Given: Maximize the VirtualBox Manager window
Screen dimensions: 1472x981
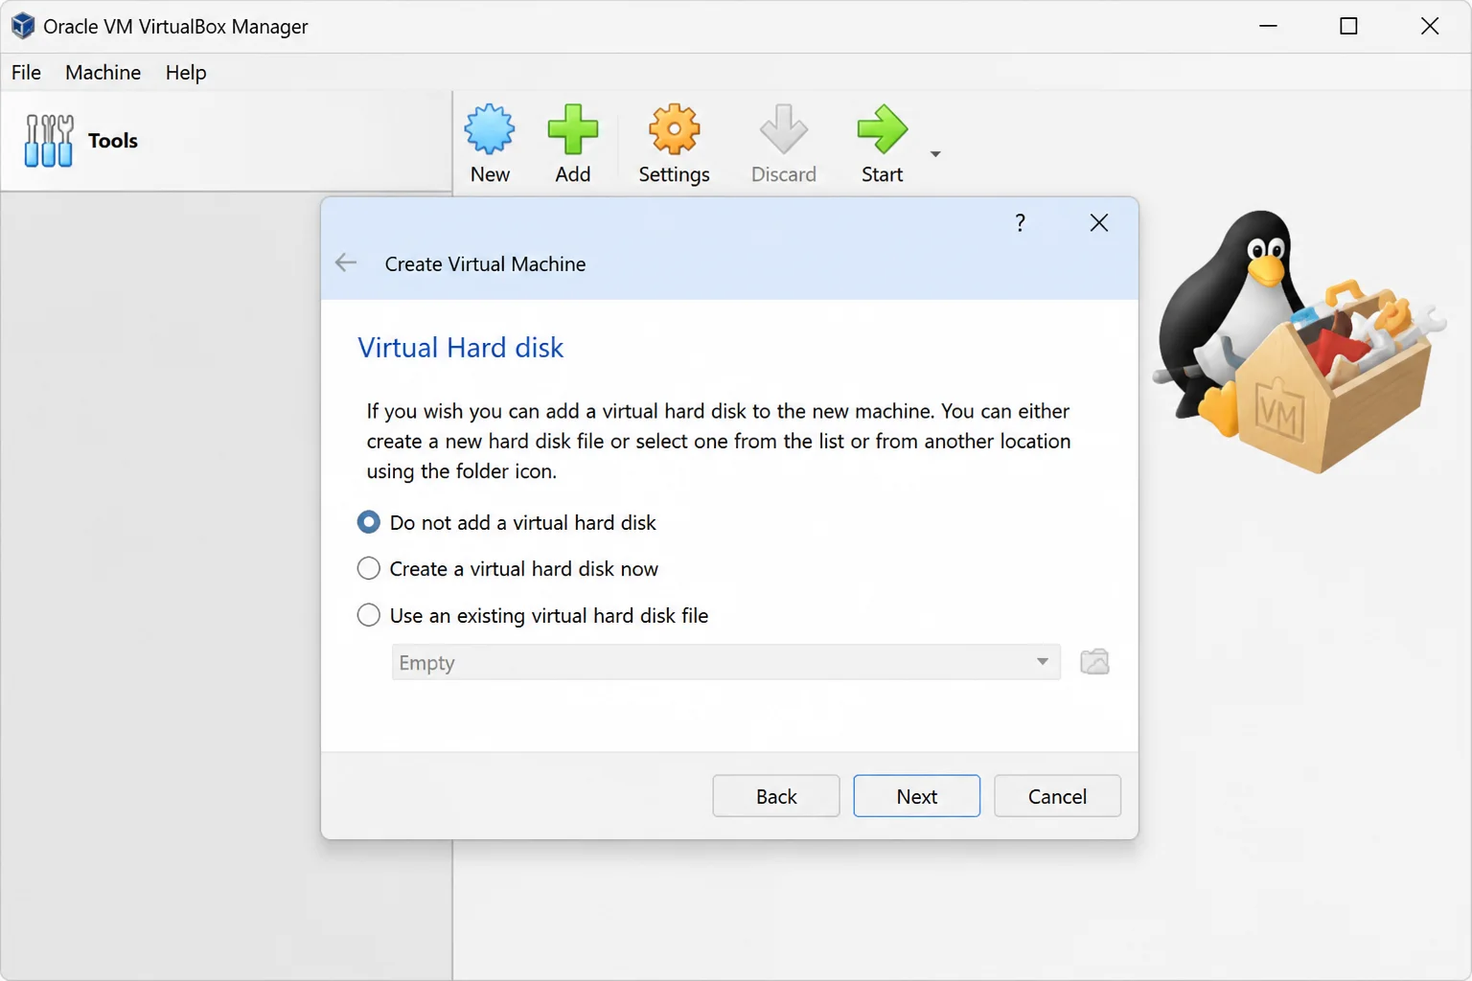Looking at the screenshot, I should (1348, 26).
